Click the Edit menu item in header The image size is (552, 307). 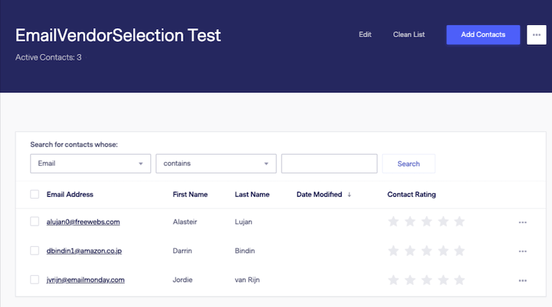coord(365,34)
